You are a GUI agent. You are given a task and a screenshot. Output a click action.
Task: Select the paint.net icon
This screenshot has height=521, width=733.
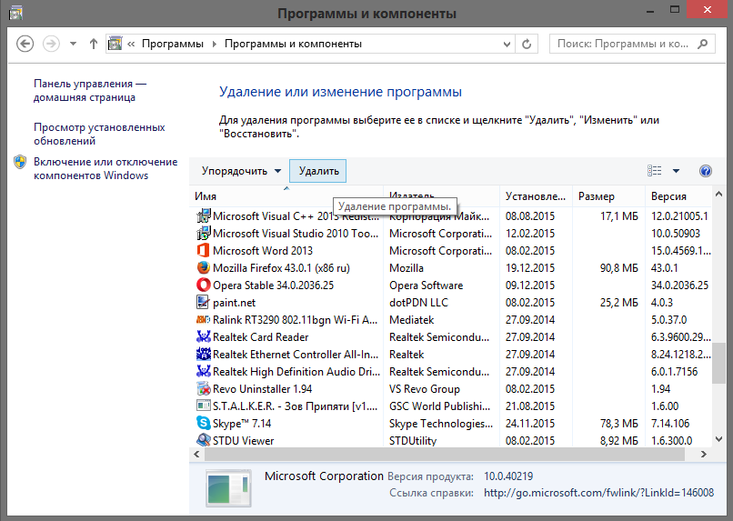(204, 302)
